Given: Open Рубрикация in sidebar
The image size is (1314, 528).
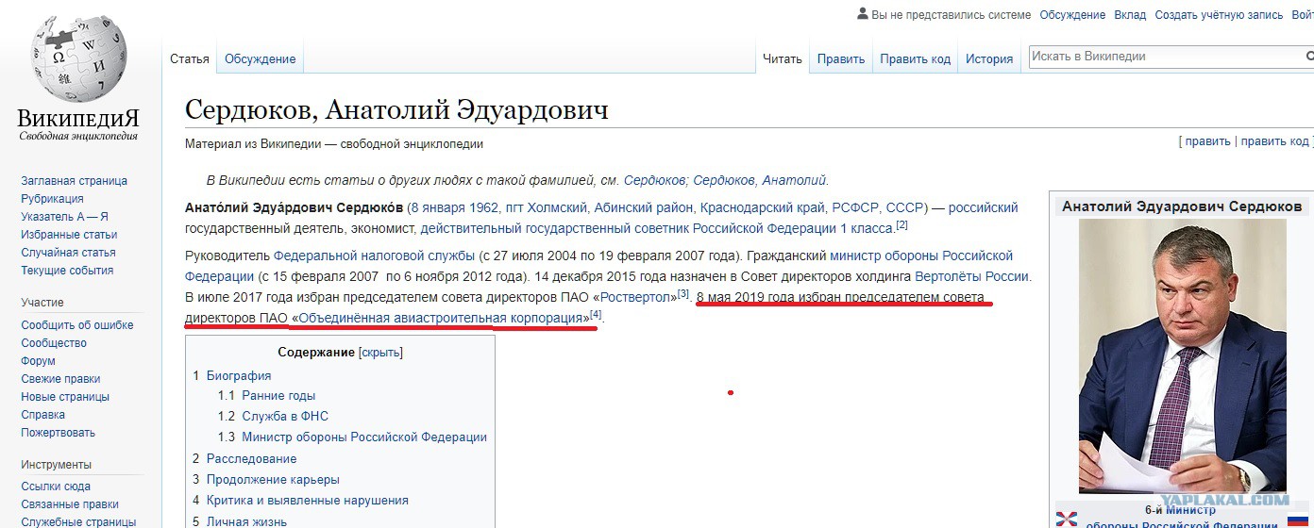Looking at the screenshot, I should pyautogui.click(x=52, y=199).
